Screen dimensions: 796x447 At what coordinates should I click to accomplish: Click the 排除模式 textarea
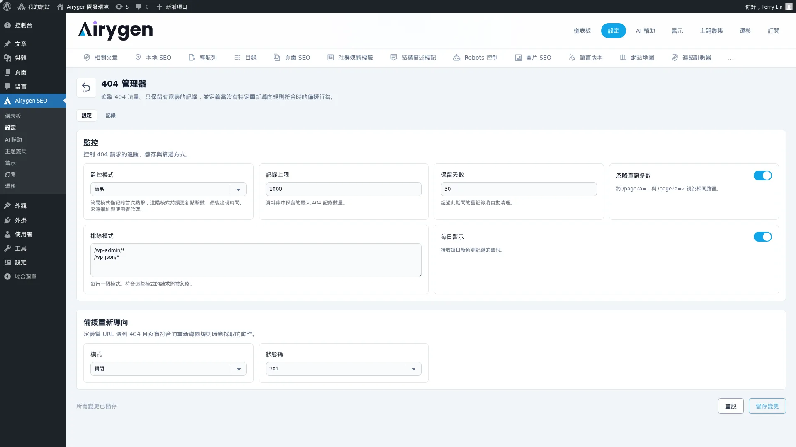pyautogui.click(x=256, y=260)
